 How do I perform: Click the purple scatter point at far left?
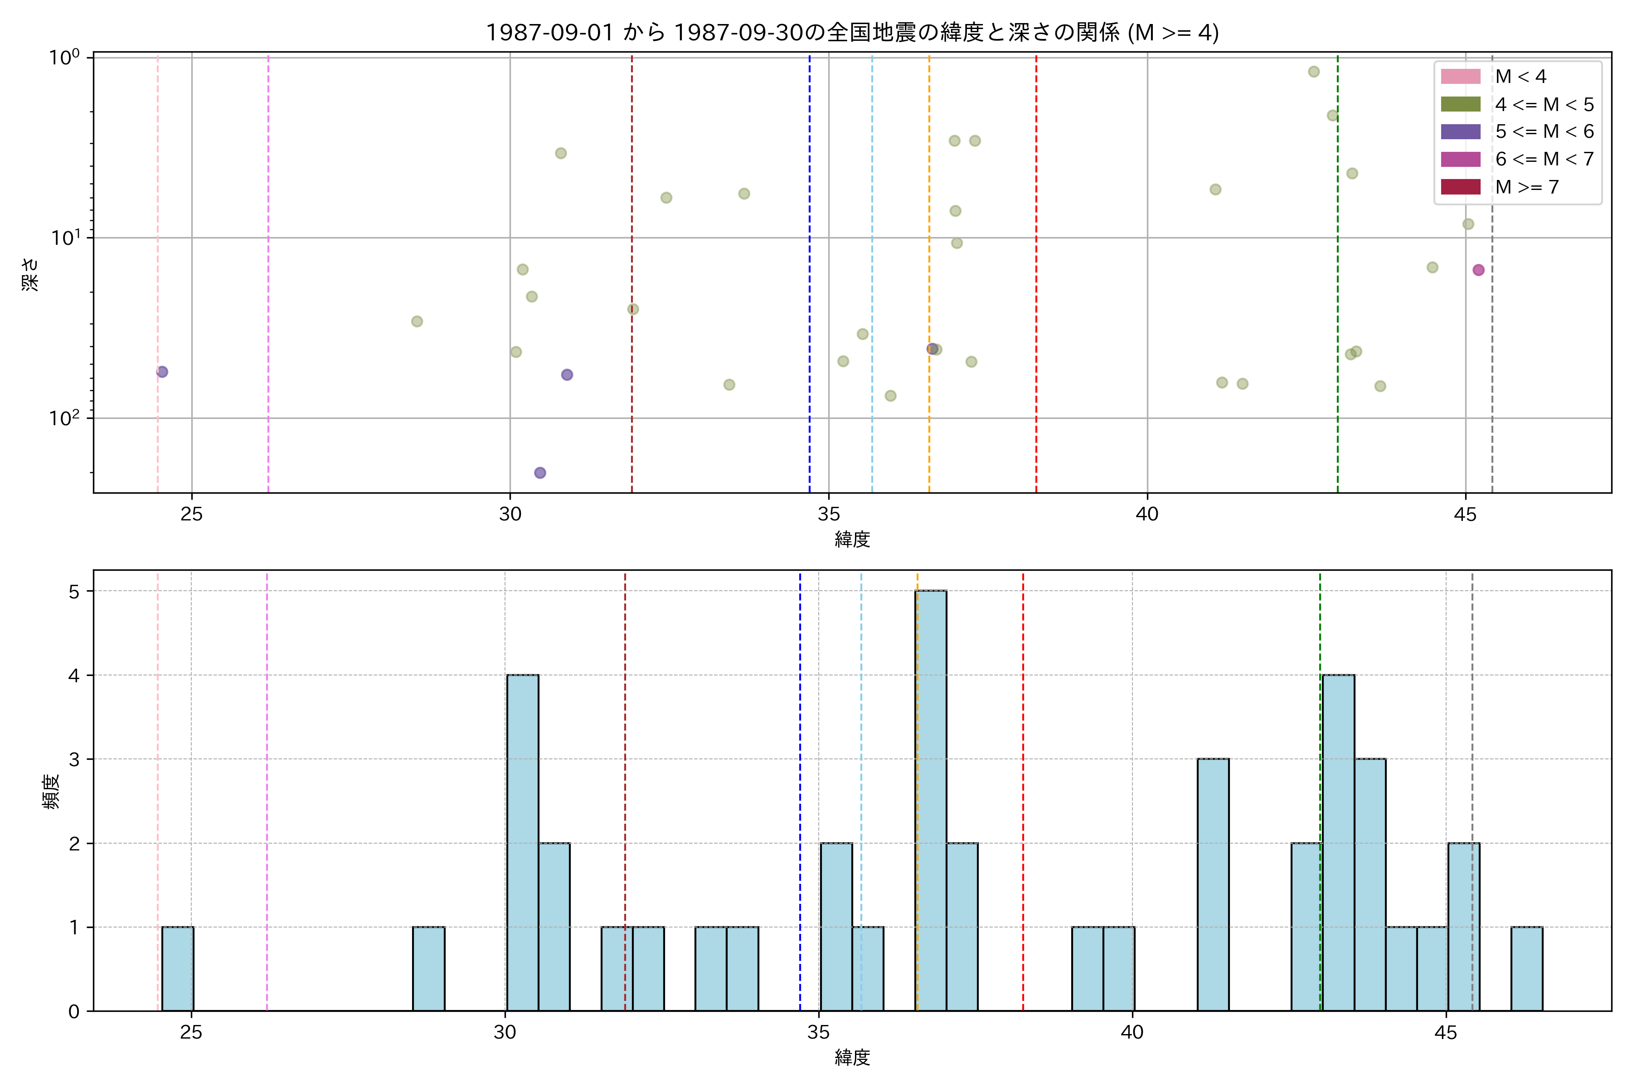(162, 372)
